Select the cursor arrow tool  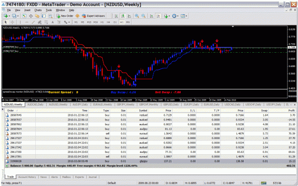(6, 22)
